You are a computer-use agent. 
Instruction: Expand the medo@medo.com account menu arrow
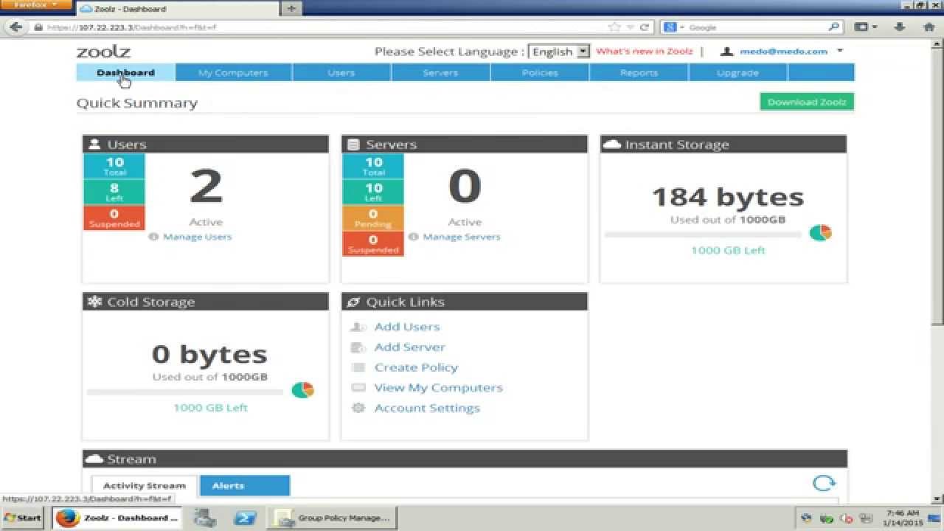coord(840,51)
